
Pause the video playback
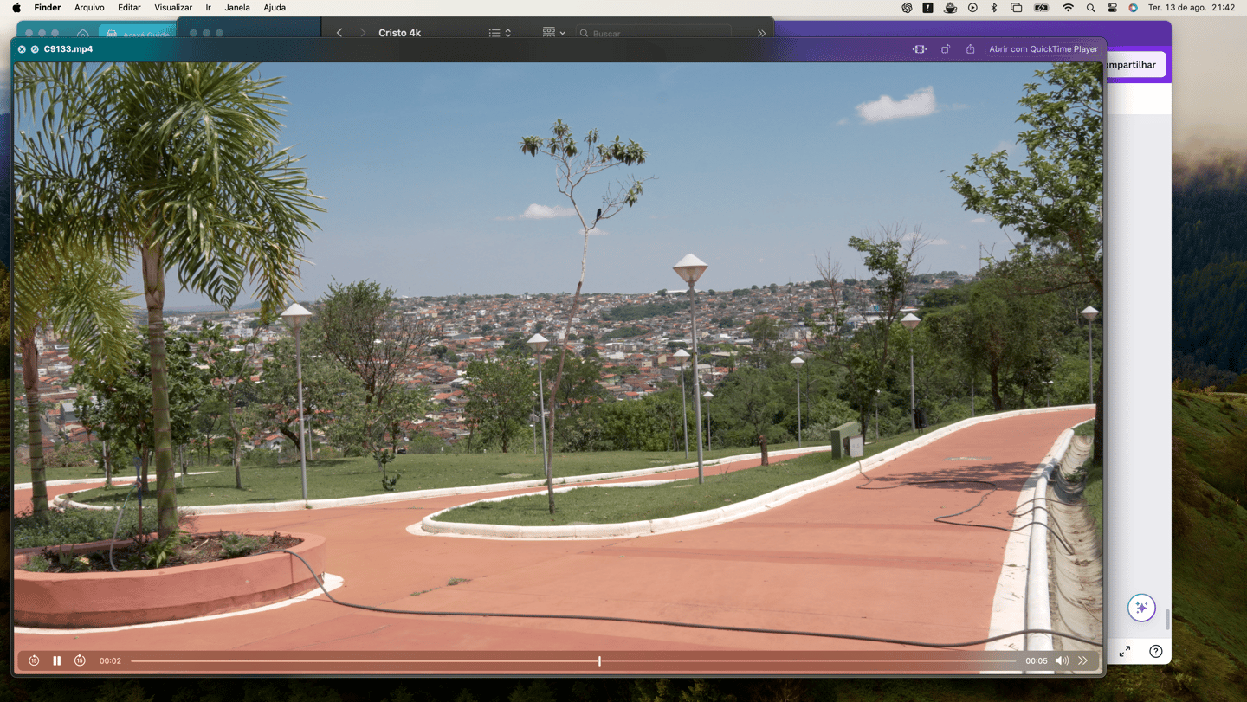[56, 660]
